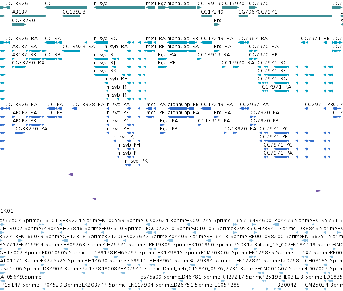The width and height of the screenshot is (343, 291).
Task: Select the n-syb-RK transcript label
Action: (x=106, y=71)
